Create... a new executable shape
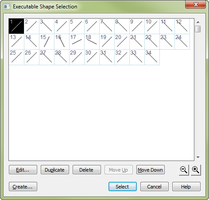The width and height of the screenshot is (209, 200). [23, 187]
